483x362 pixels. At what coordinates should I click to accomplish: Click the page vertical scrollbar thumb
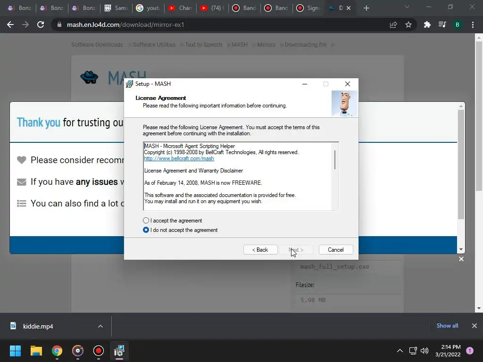[x=479, y=115]
